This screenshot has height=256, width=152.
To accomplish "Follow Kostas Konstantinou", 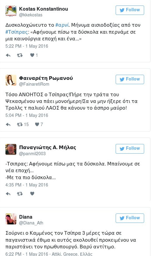I will click(x=130, y=10).
